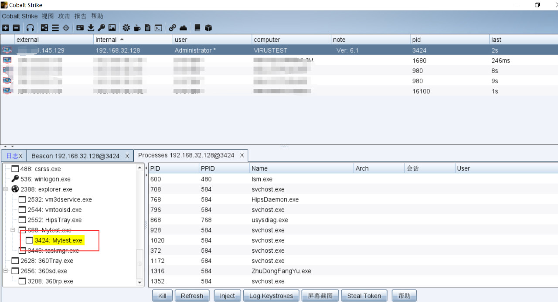This screenshot has height=302, width=558.
Task: Open the credentials key icon in toolbar
Action: pos(101,28)
